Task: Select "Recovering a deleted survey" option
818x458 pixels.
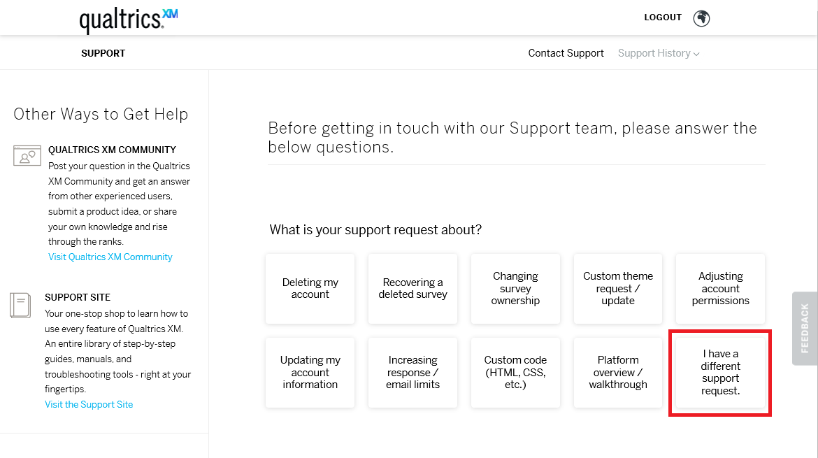Action: (412, 288)
